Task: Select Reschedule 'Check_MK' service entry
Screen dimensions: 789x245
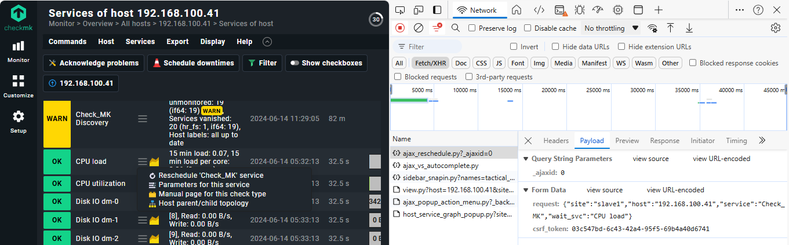Action: click(210, 175)
